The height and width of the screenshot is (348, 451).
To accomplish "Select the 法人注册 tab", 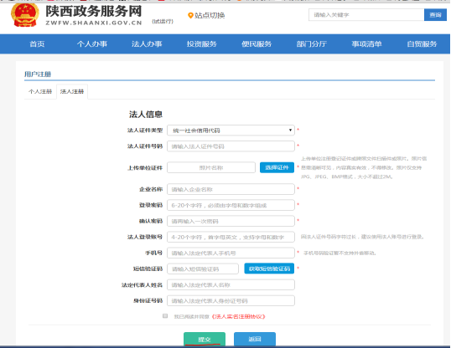I will pyautogui.click(x=72, y=91).
